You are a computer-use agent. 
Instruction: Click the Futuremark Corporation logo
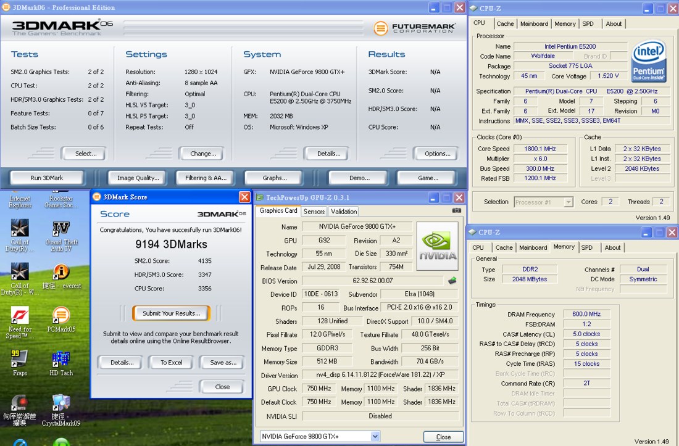(414, 28)
